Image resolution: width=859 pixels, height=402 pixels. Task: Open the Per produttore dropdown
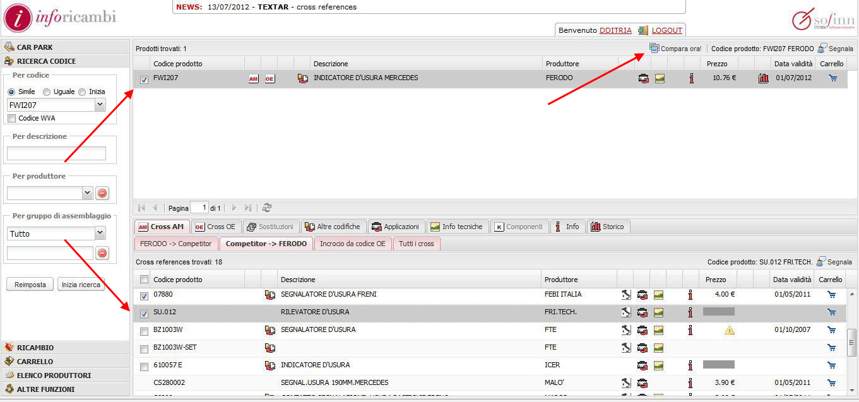(x=87, y=193)
